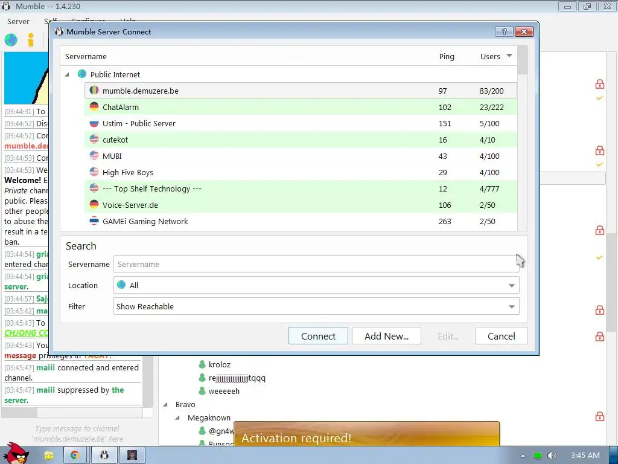Click the volume speaker tray icon
Image resolution: width=618 pixels, height=464 pixels.
click(552, 456)
